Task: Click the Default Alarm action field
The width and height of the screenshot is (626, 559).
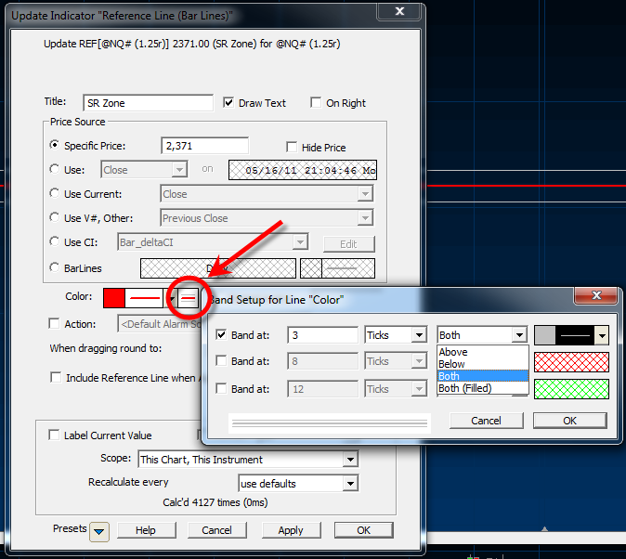Action: pyautogui.click(x=160, y=324)
